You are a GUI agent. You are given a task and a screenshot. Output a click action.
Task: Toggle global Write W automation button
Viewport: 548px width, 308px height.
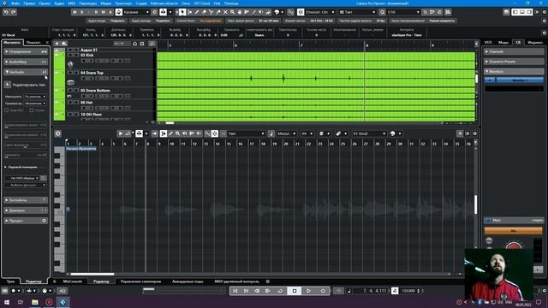103,12
